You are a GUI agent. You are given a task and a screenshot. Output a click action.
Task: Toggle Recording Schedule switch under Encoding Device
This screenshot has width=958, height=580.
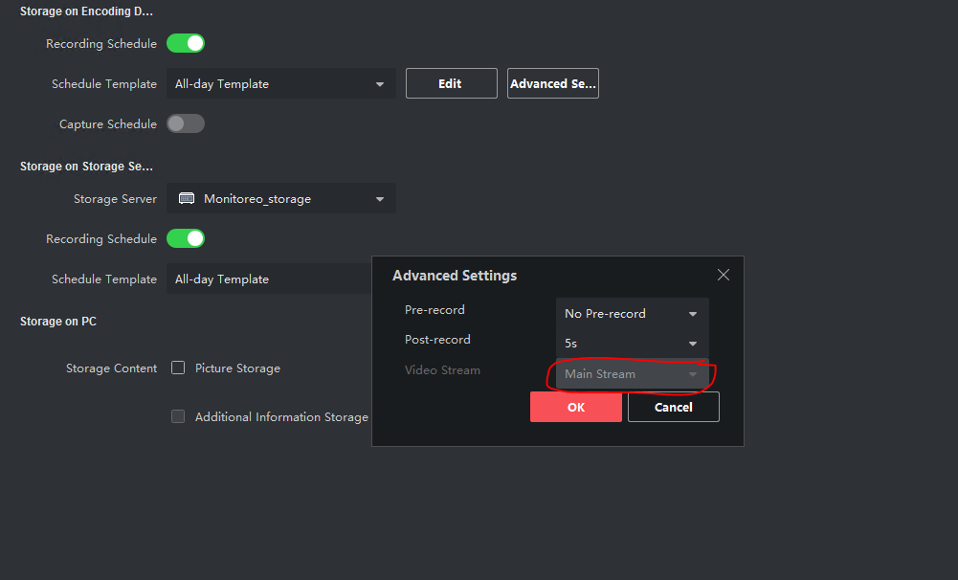[186, 43]
